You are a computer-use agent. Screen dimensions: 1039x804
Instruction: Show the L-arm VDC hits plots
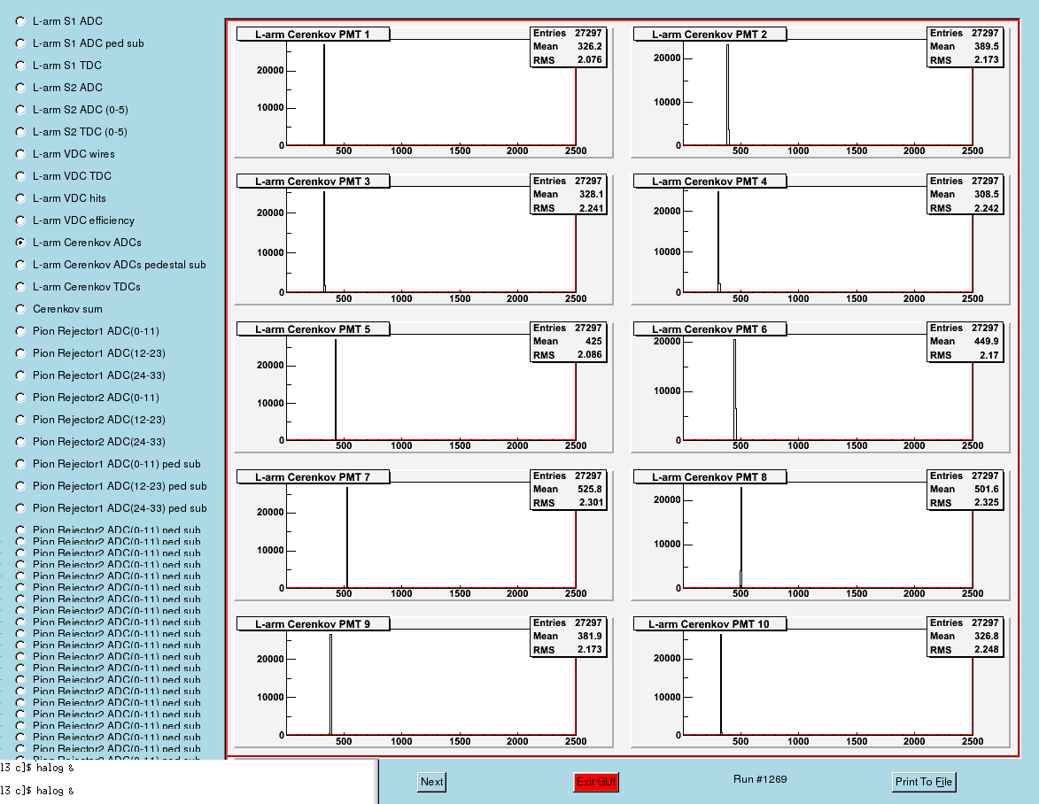20,198
